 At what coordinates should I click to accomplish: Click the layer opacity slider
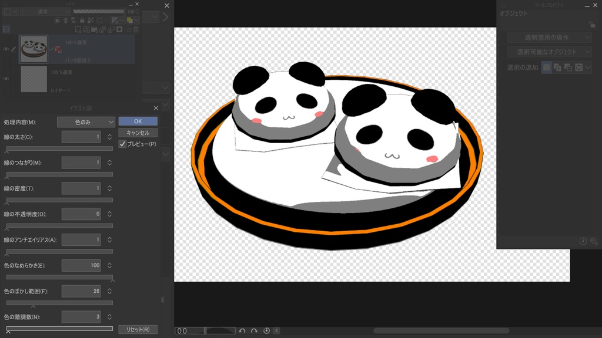coord(99,12)
